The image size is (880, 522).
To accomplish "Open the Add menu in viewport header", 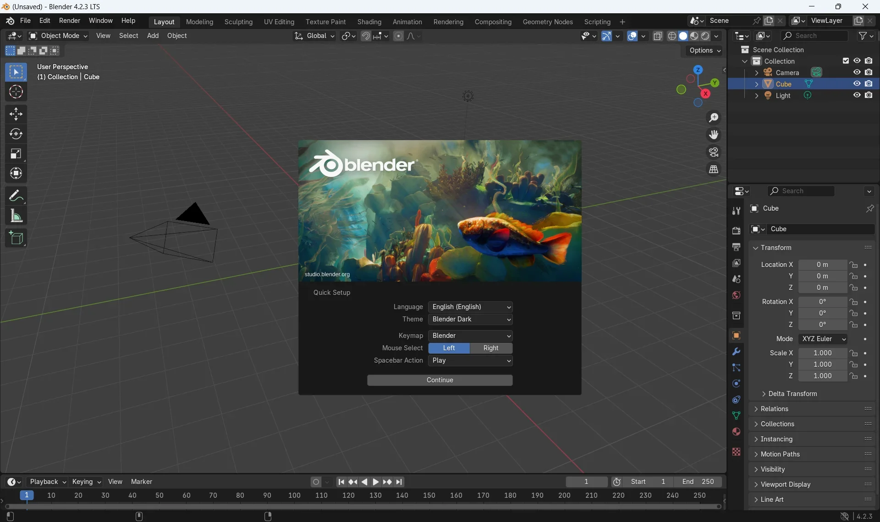I will click(x=153, y=36).
